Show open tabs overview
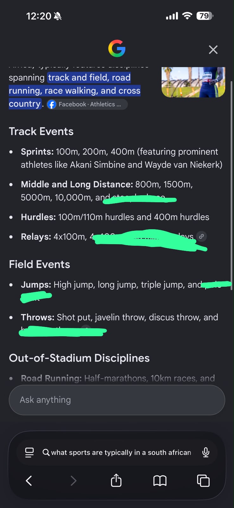234x508 pixels. point(203,481)
